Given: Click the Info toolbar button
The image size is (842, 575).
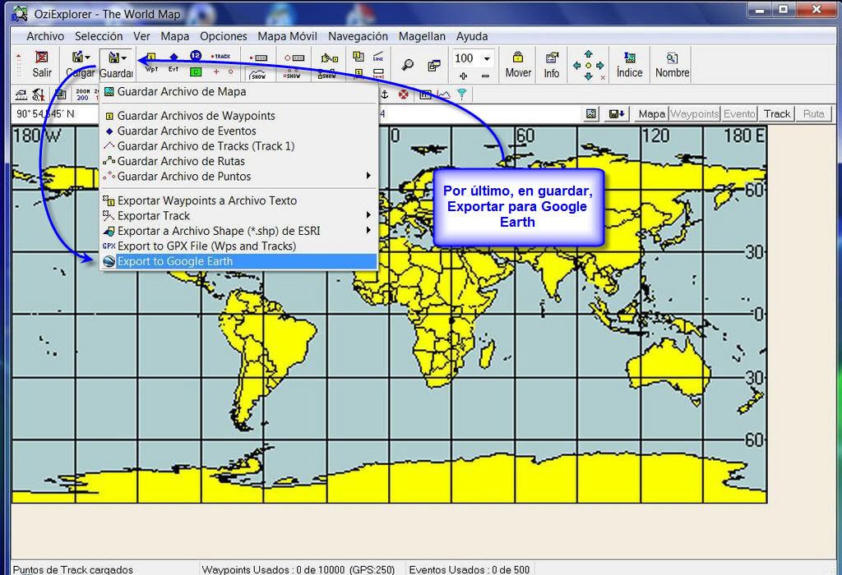Looking at the screenshot, I should 552,64.
